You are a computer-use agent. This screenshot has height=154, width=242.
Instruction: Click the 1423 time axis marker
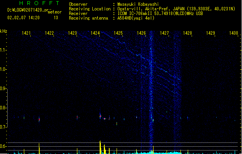coord(72,33)
